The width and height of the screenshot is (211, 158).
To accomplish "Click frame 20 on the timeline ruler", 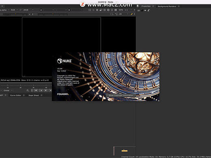I will 20,86.
